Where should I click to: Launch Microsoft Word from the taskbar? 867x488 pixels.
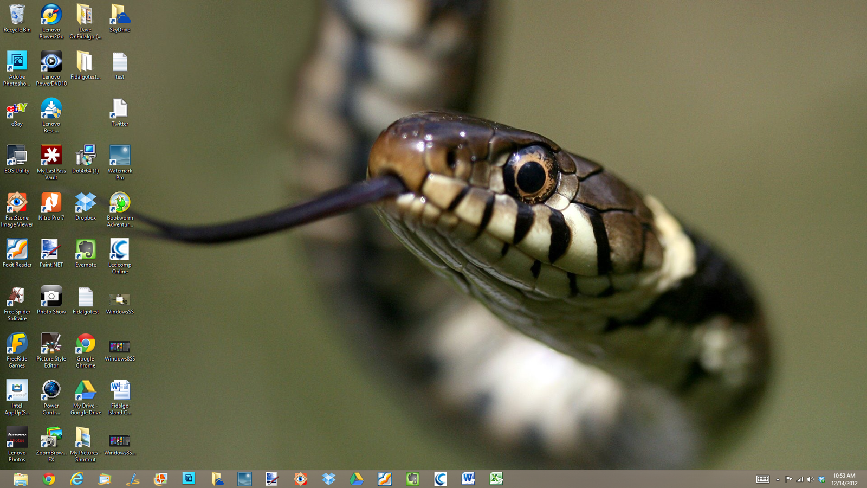468,479
